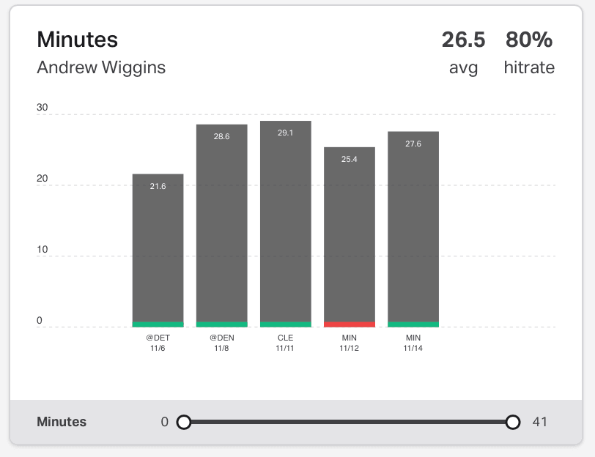Image resolution: width=595 pixels, height=457 pixels.
Task: Click the CLE 11/11 axis label
Action: click(285, 343)
